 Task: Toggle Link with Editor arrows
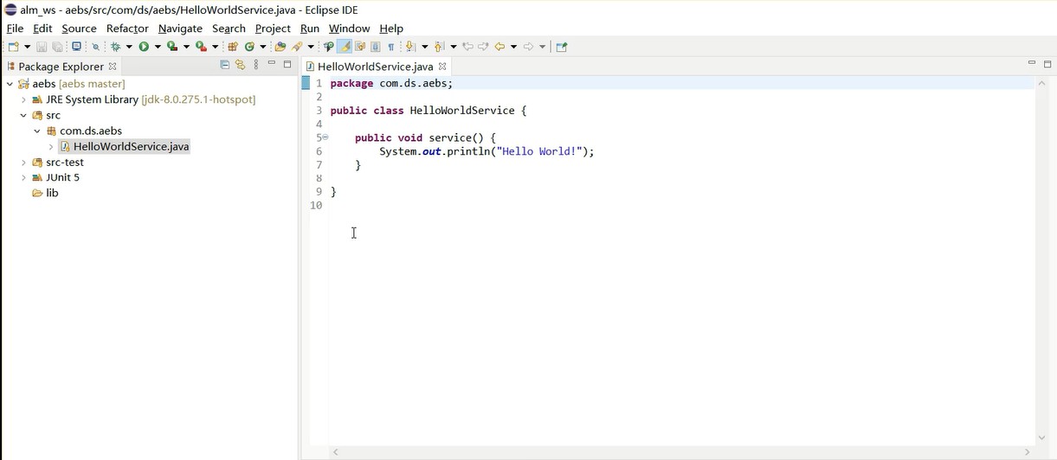click(x=241, y=65)
